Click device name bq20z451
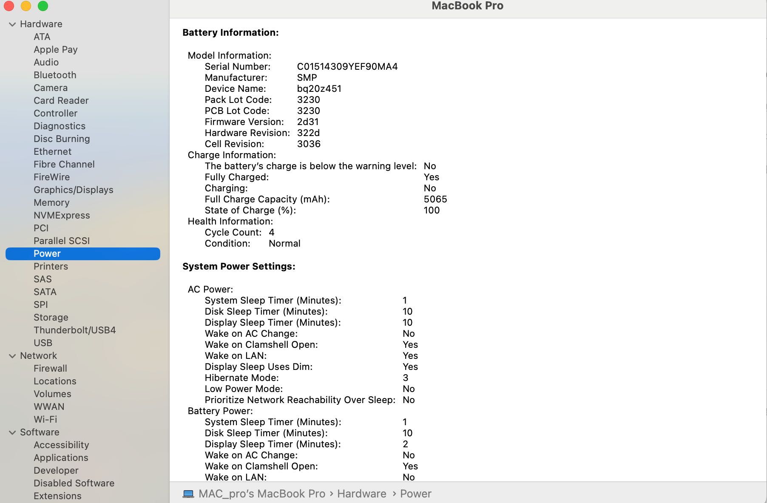This screenshot has width=767, height=503. click(x=319, y=89)
